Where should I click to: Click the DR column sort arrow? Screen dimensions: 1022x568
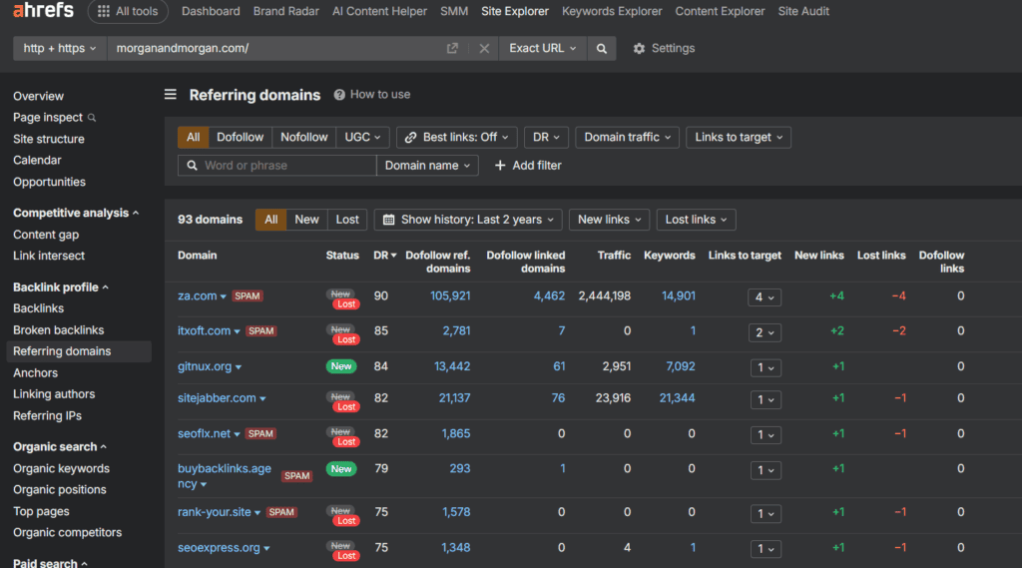point(393,256)
